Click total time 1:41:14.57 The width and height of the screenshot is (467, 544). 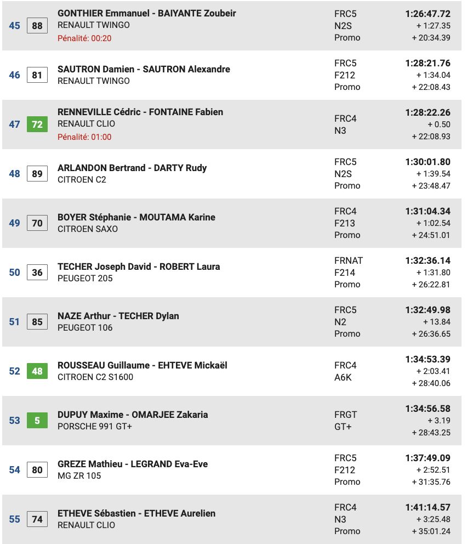(x=428, y=507)
